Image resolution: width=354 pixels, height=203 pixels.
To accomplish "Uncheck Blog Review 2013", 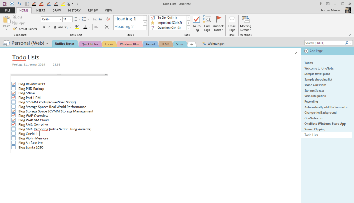I will (x=13, y=84).
